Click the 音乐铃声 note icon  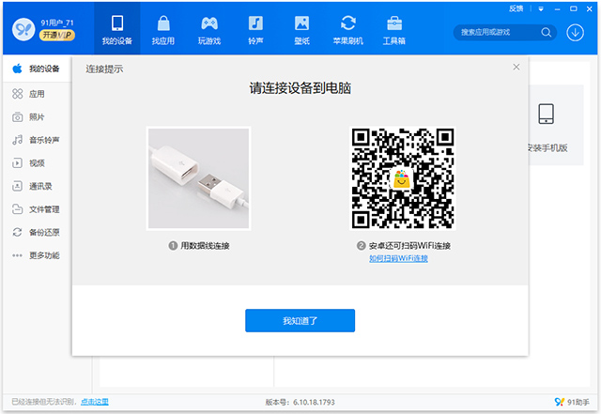[18, 140]
